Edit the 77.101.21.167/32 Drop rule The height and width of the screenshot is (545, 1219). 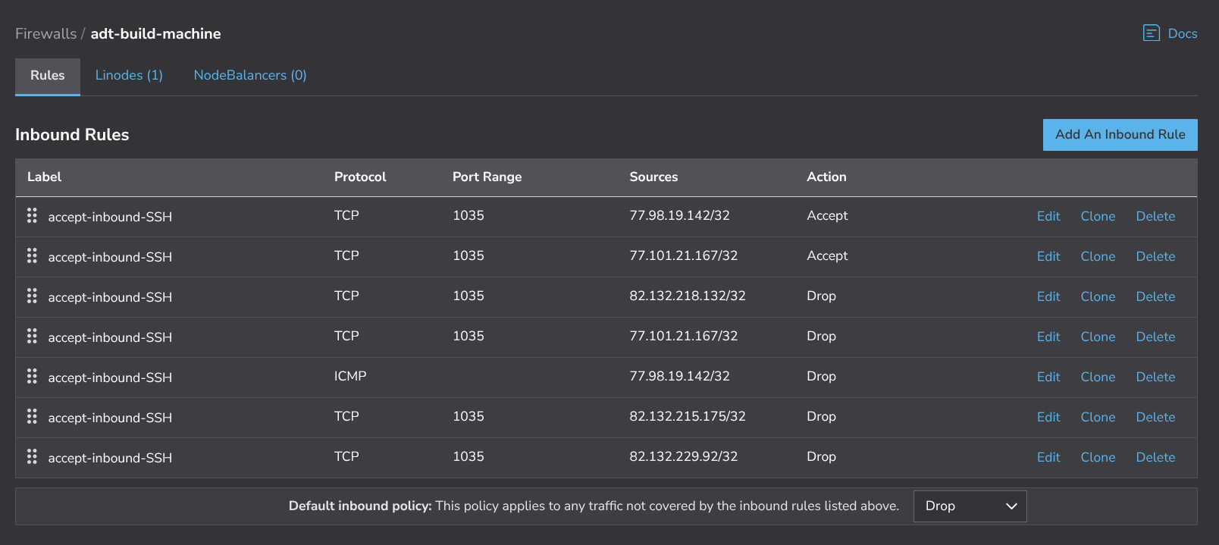point(1048,337)
